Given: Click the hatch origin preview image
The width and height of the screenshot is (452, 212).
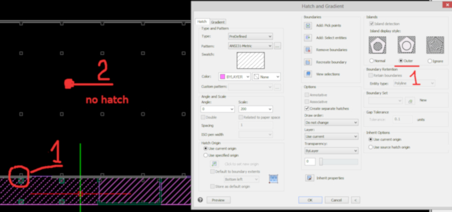Looking at the screenshot, I should pyautogui.click(x=273, y=179).
